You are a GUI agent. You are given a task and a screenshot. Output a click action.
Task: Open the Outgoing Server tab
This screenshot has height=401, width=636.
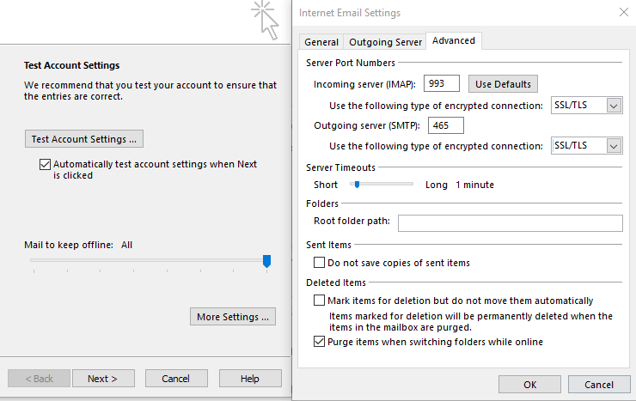point(385,42)
